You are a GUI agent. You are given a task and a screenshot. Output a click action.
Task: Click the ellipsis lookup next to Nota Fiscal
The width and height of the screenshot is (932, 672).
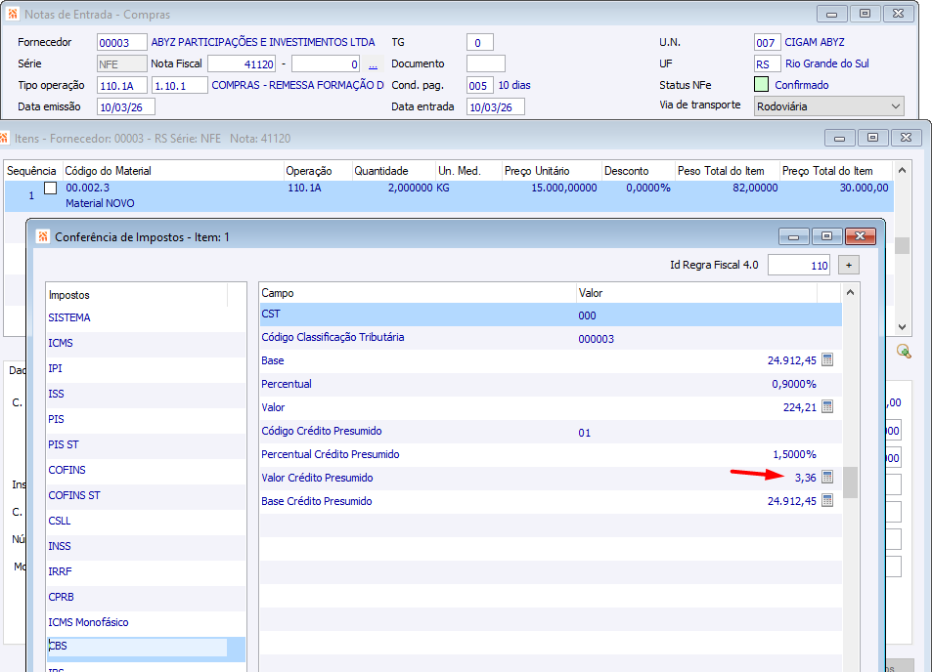[x=373, y=64]
